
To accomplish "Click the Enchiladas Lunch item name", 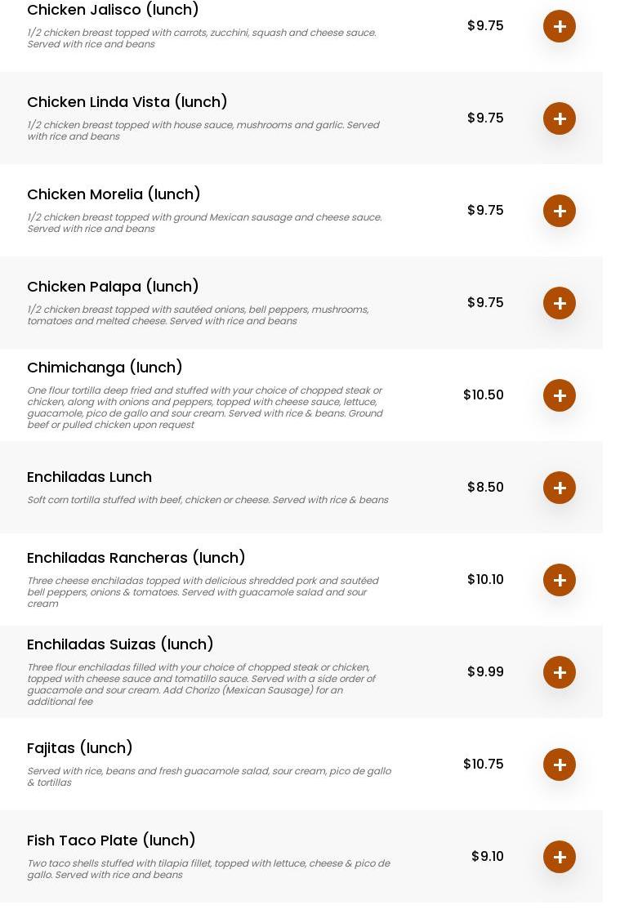I will click(89, 477).
